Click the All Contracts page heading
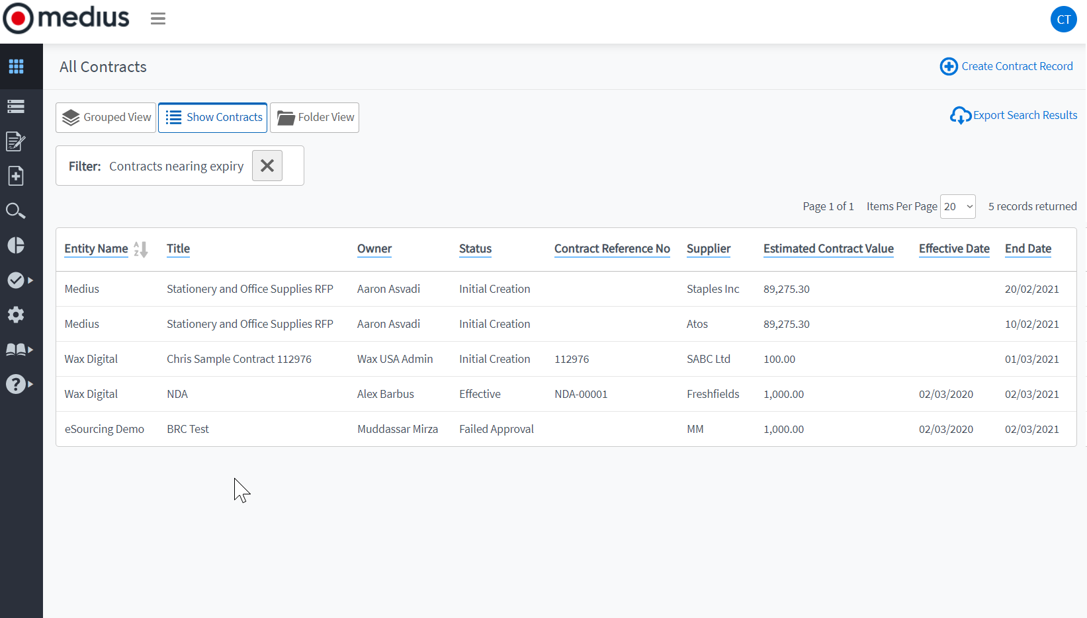 pyautogui.click(x=103, y=67)
